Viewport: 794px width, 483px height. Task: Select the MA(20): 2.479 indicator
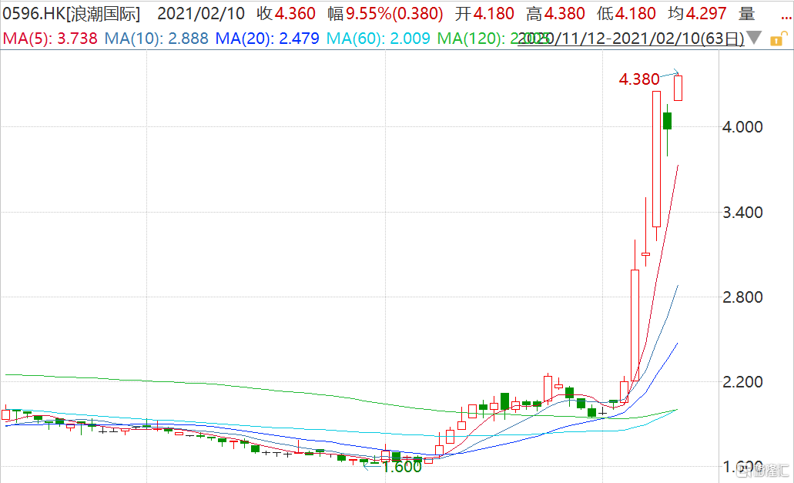(267, 39)
